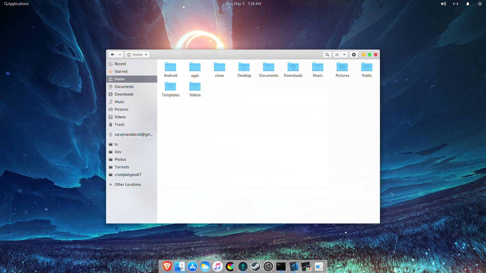
Task: Open the Applications menu
Action: 16,4
